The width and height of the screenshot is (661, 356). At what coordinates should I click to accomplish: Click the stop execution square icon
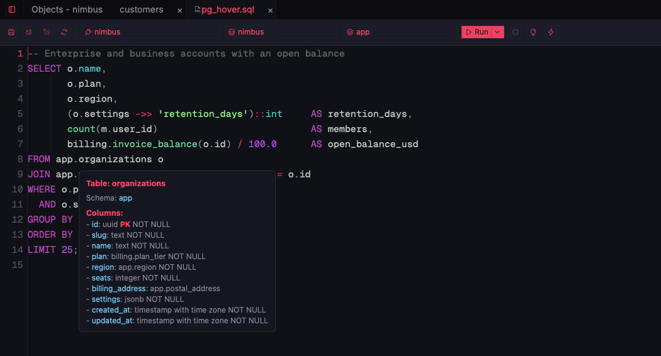(x=516, y=32)
